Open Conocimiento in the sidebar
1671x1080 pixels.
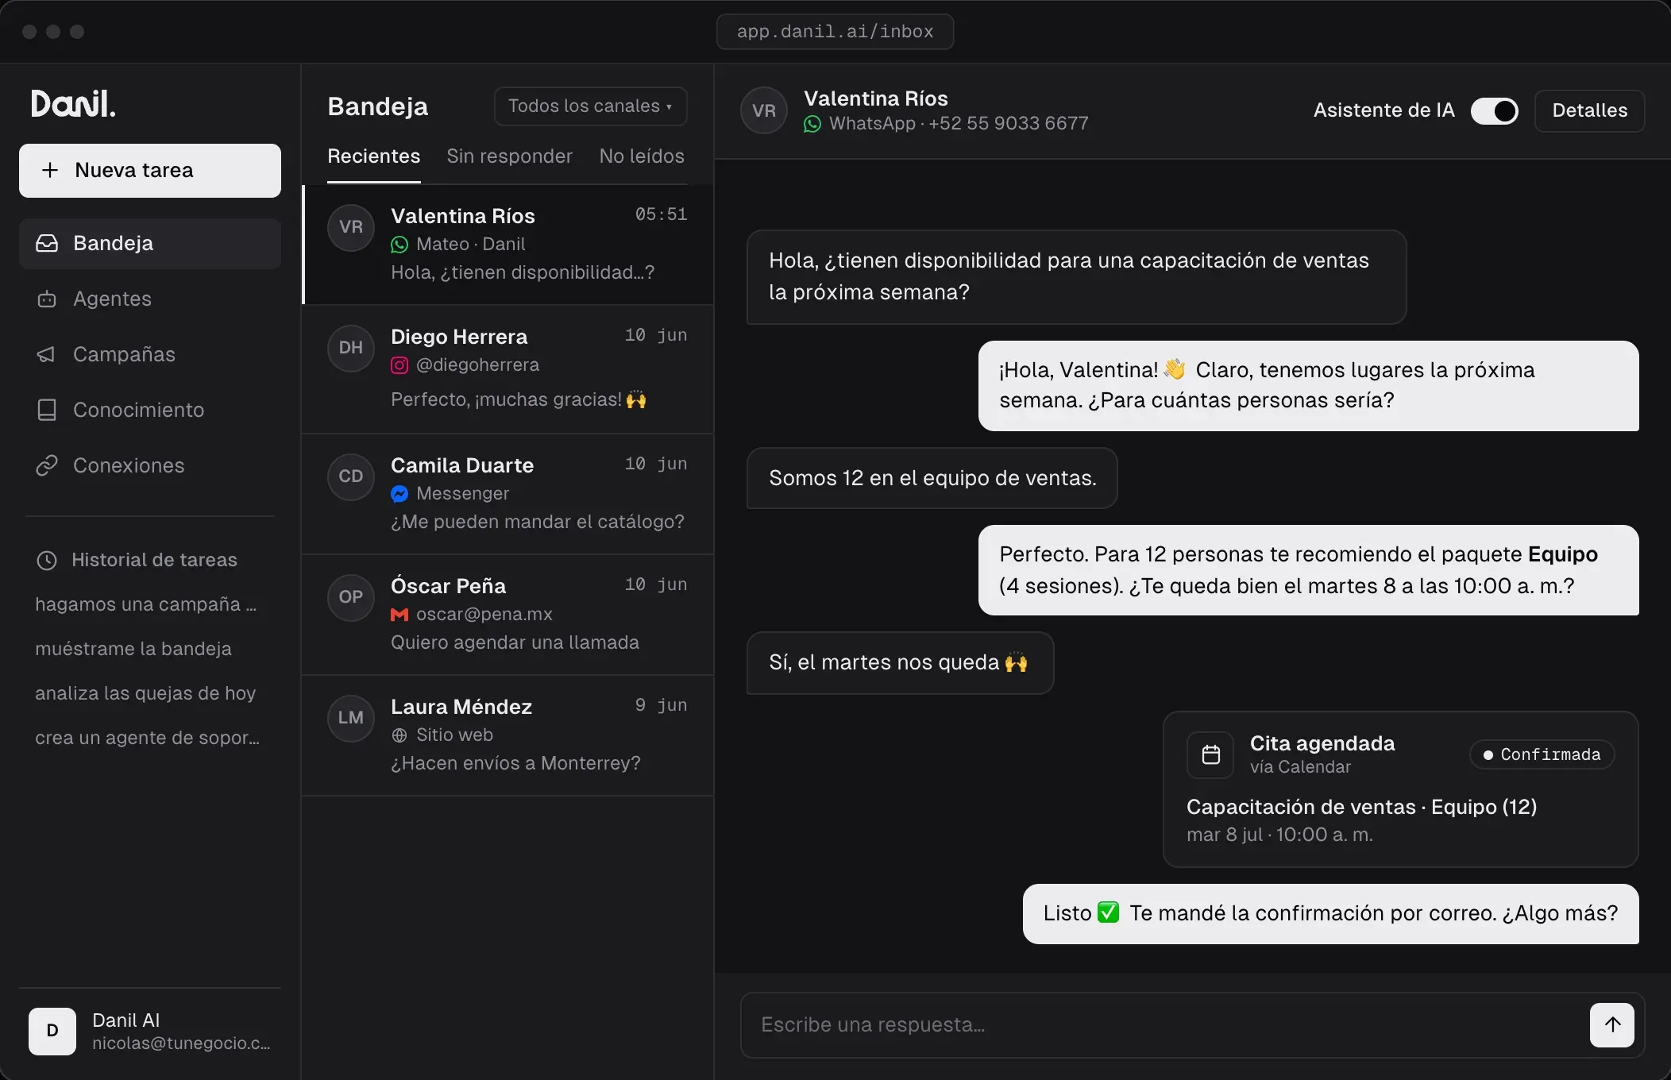tap(150, 410)
